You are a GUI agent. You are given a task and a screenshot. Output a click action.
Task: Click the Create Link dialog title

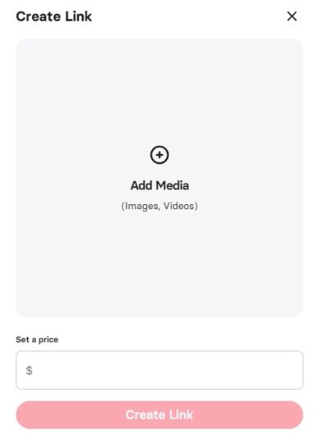click(x=54, y=16)
